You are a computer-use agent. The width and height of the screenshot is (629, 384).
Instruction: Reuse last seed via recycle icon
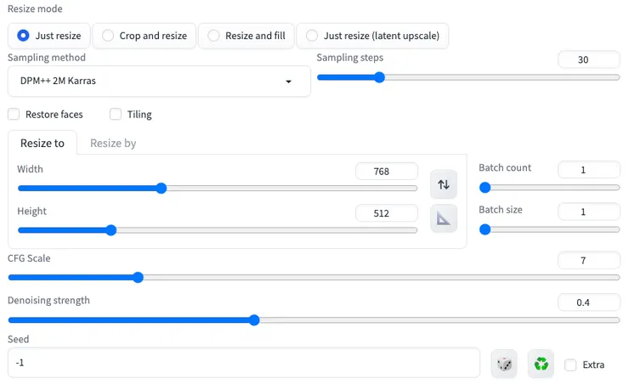click(x=541, y=364)
